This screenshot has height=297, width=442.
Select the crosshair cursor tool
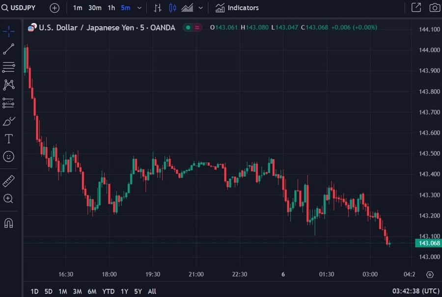point(9,31)
